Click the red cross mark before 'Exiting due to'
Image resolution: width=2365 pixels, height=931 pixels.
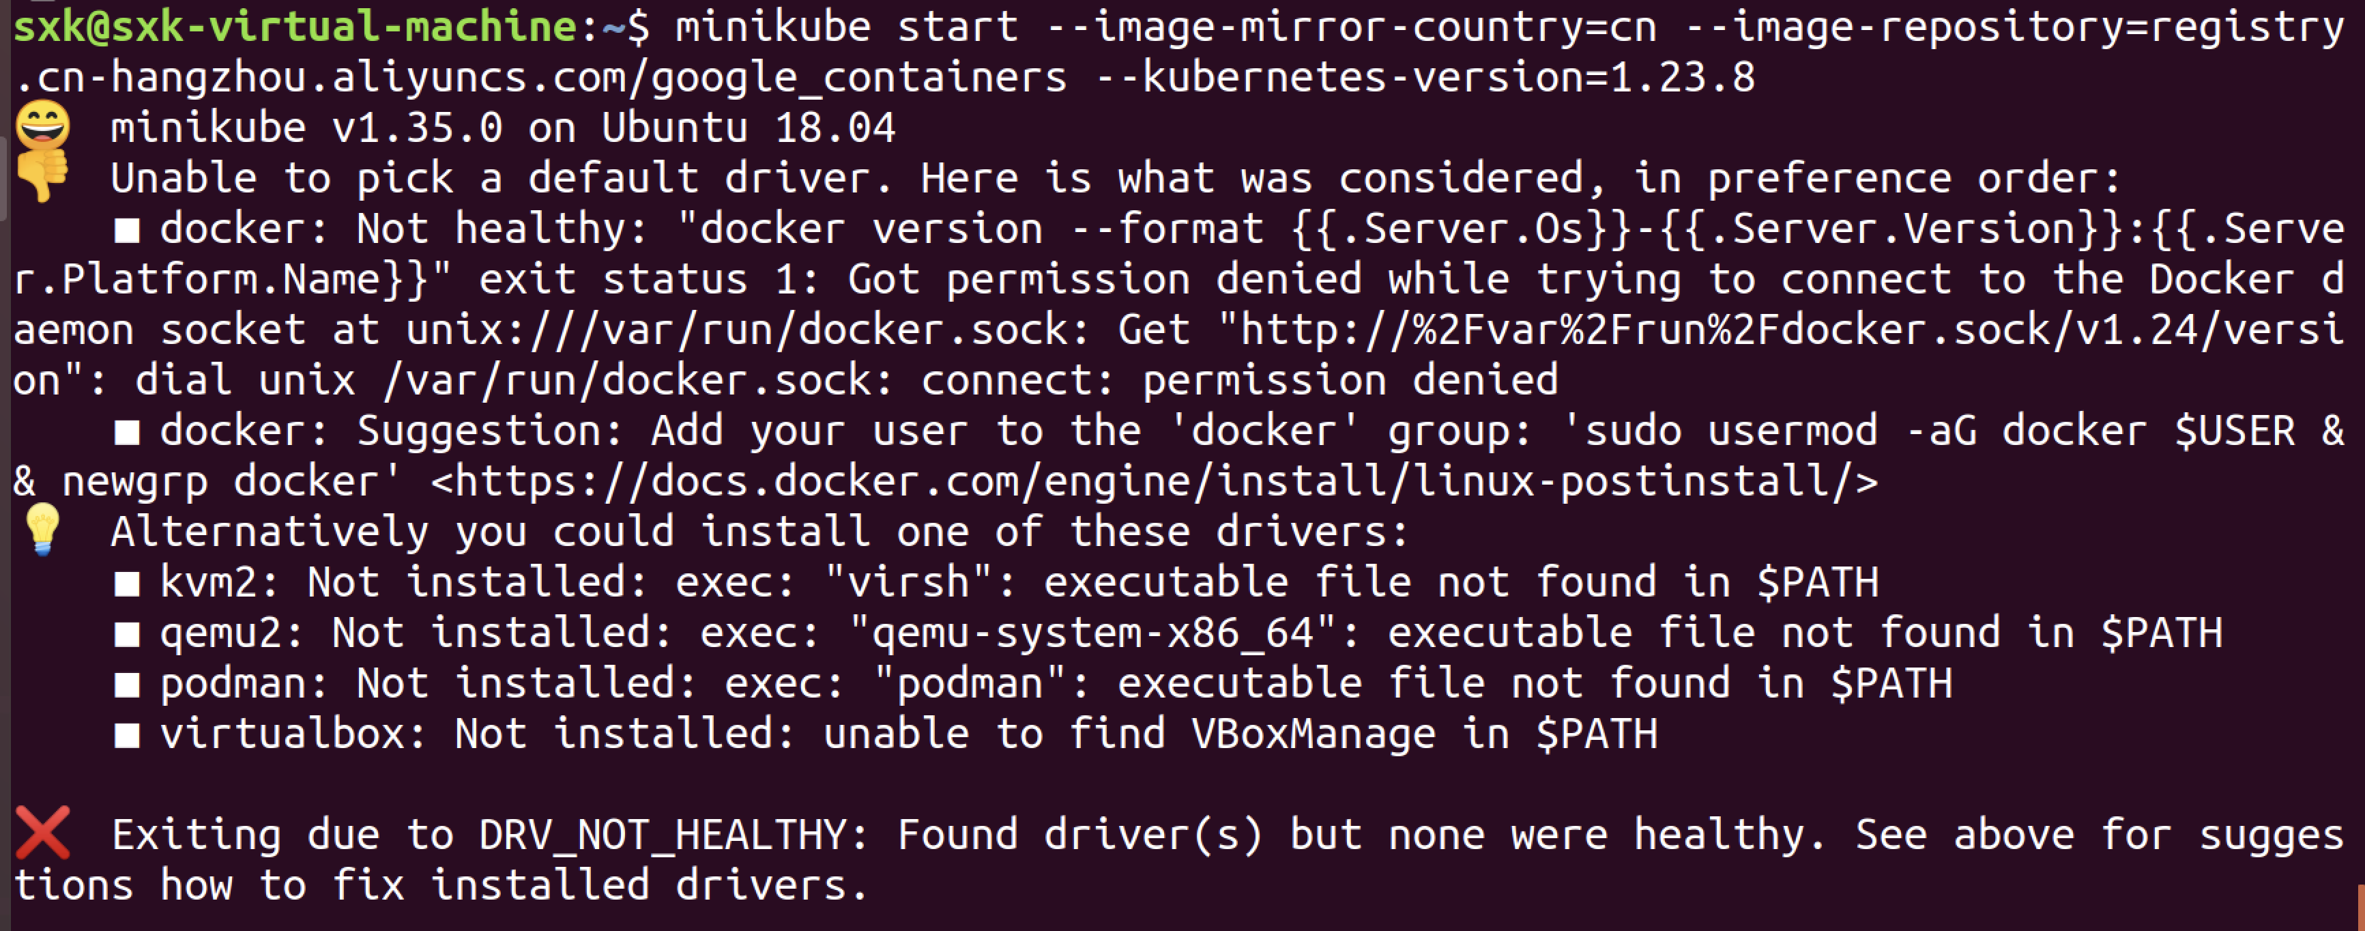[x=42, y=833]
